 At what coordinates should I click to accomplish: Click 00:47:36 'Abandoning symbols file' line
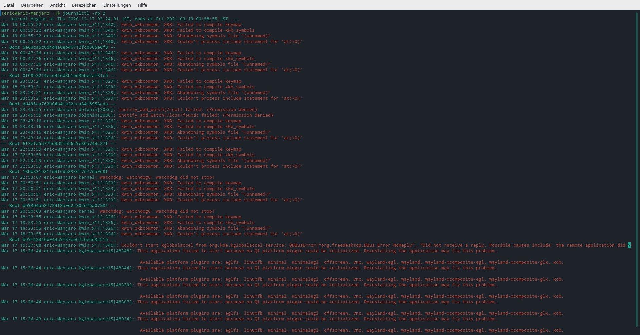136,64
